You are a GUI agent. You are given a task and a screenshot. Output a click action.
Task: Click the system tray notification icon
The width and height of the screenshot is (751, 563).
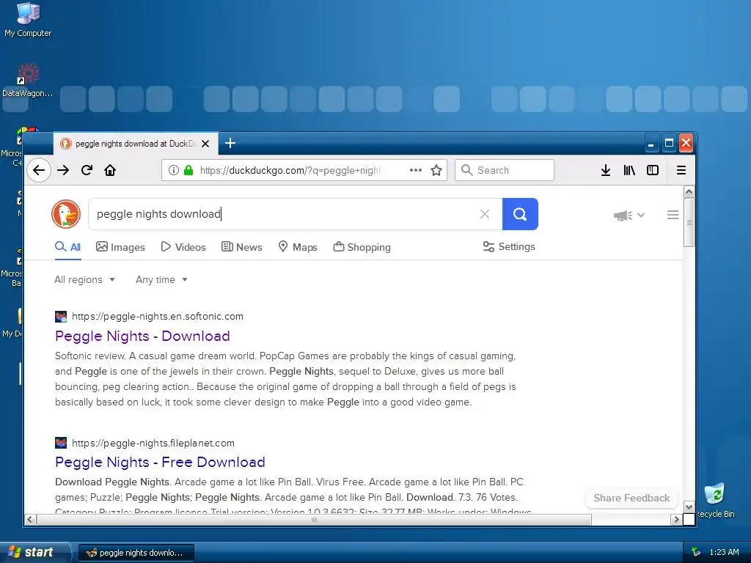(x=696, y=552)
